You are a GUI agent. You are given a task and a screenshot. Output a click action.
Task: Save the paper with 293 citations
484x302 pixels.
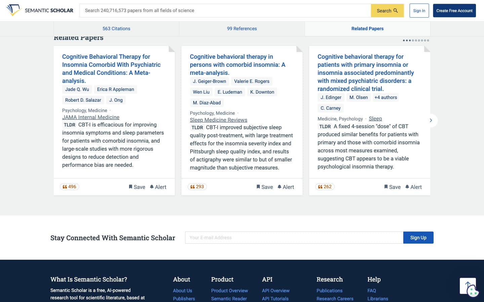pos(265,187)
